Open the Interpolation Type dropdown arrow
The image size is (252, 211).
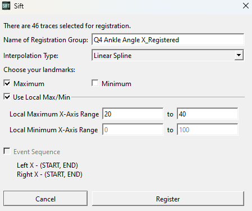pyautogui.click(x=239, y=55)
